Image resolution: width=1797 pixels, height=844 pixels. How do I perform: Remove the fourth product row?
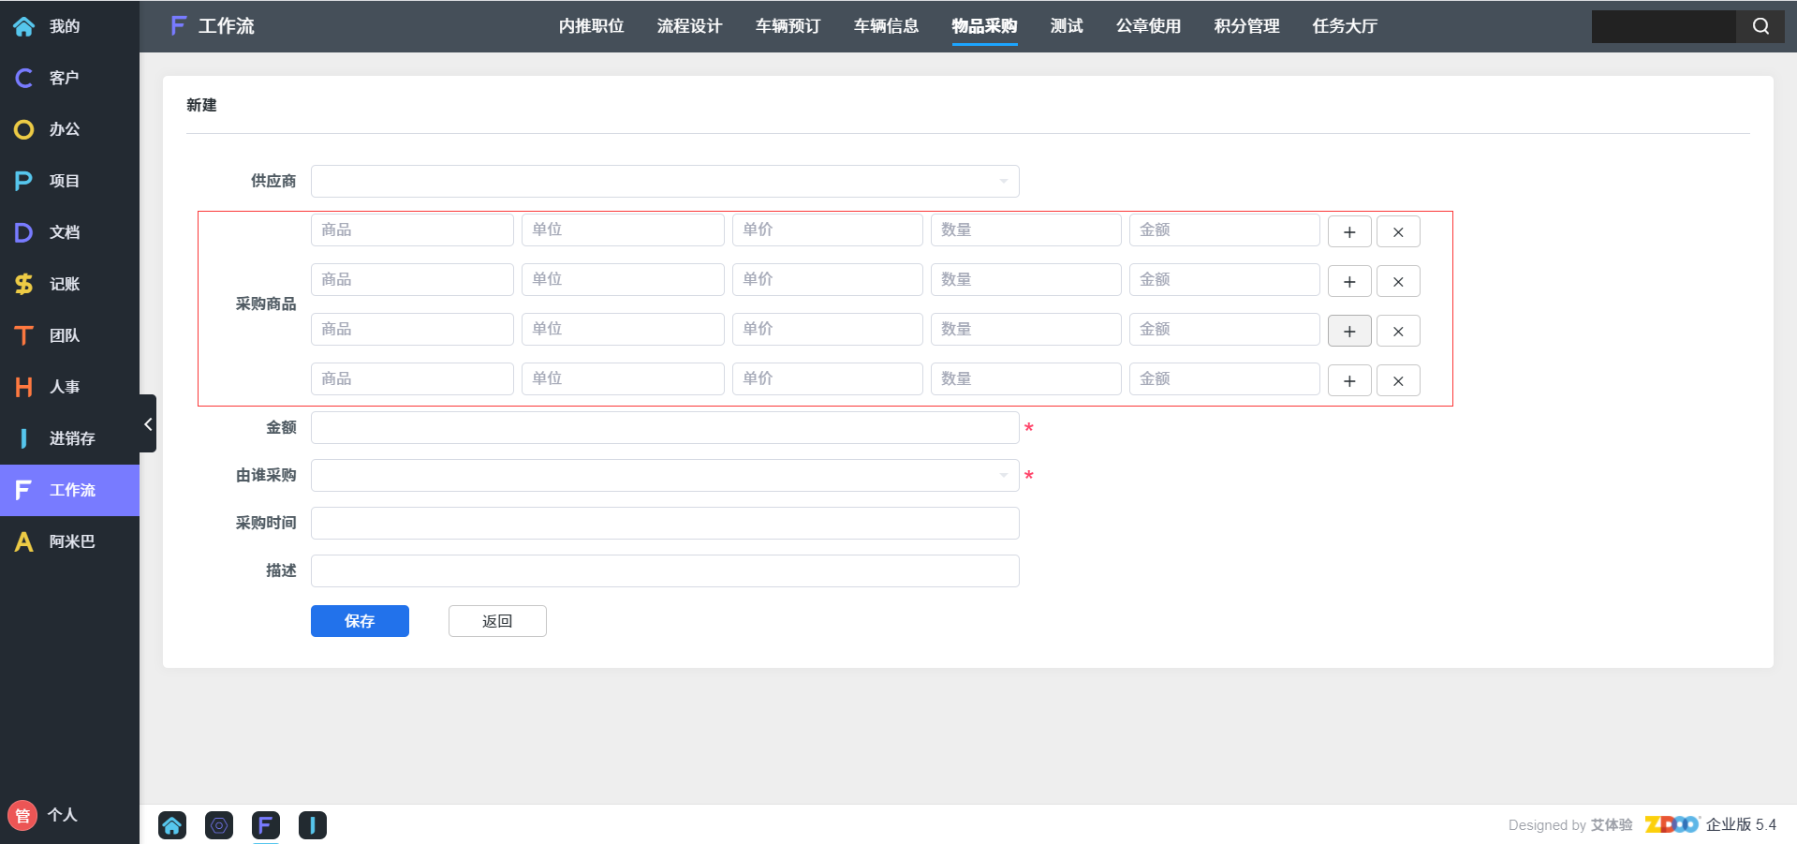[1398, 380]
